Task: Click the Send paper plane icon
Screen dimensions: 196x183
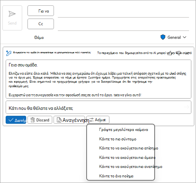Action: 12,14
